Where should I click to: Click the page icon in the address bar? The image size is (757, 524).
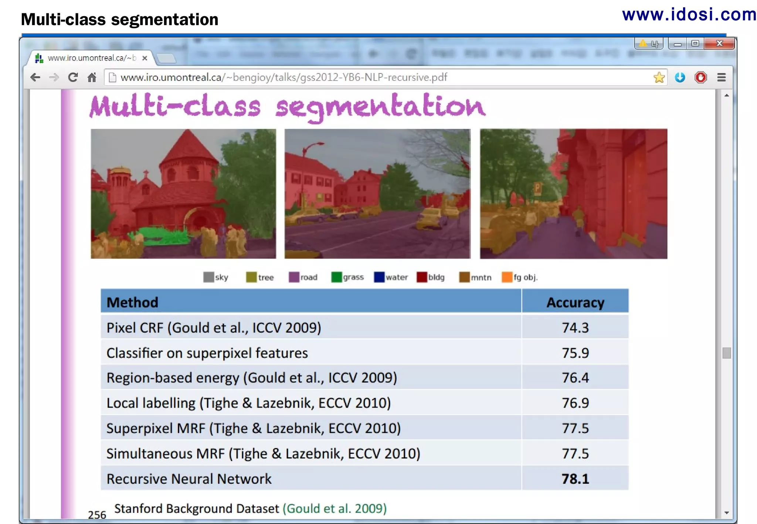pos(112,77)
